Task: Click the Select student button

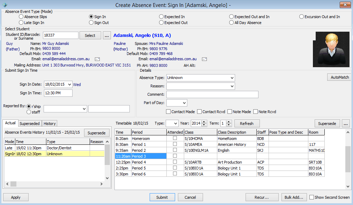Action: click(x=90, y=36)
